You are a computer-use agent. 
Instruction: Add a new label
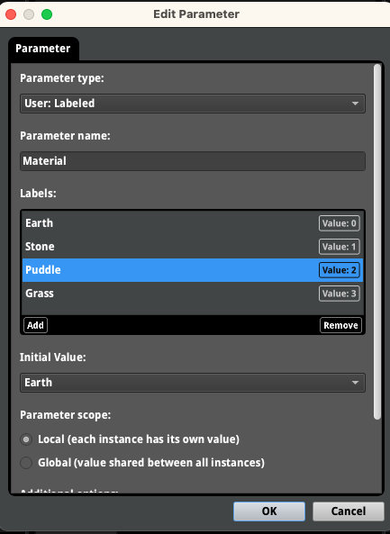tap(35, 325)
